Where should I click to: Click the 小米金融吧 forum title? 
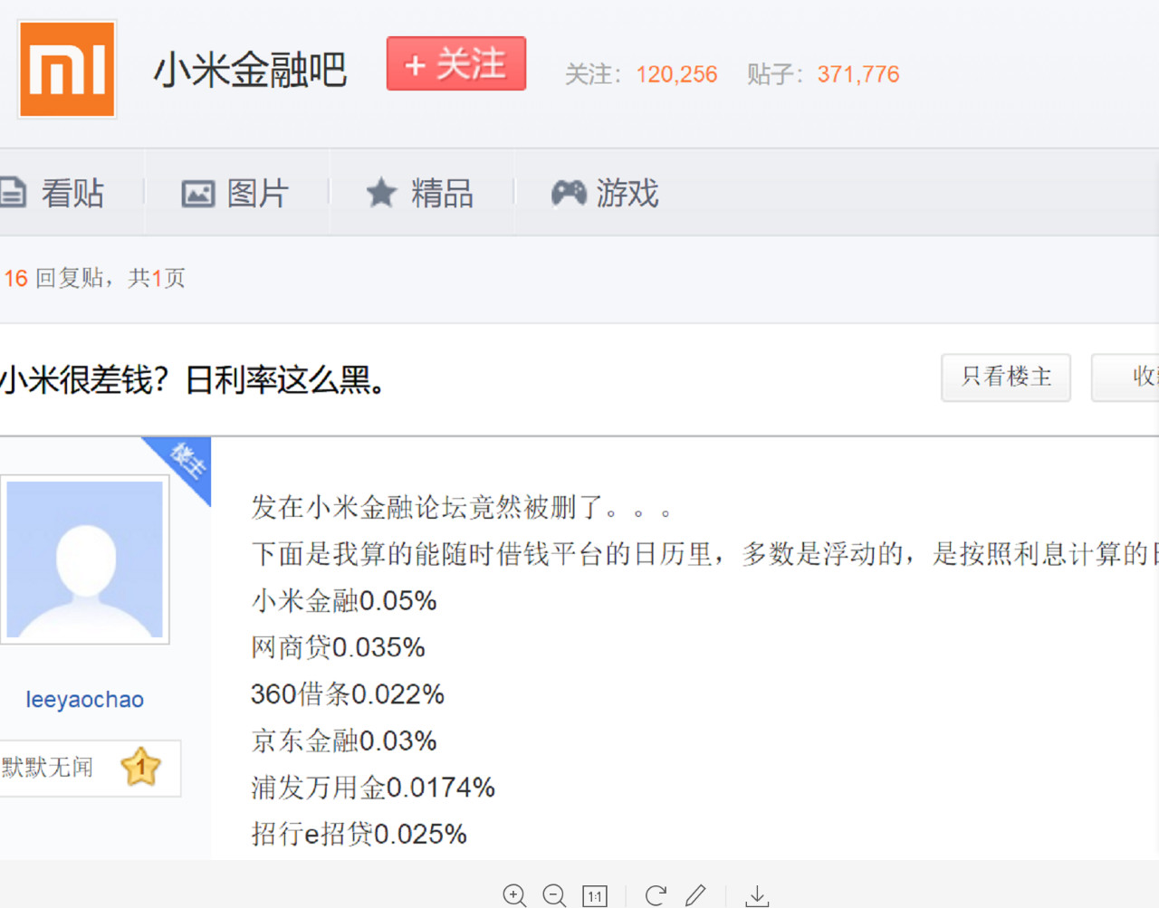point(250,70)
